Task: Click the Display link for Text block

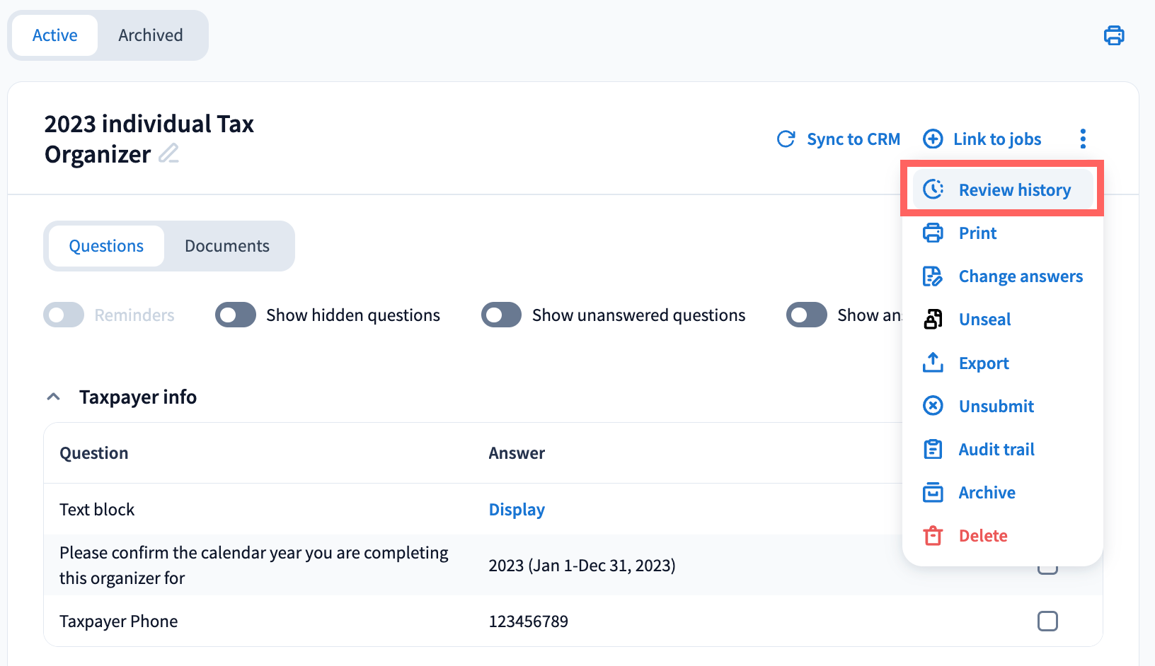Action: tap(517, 510)
